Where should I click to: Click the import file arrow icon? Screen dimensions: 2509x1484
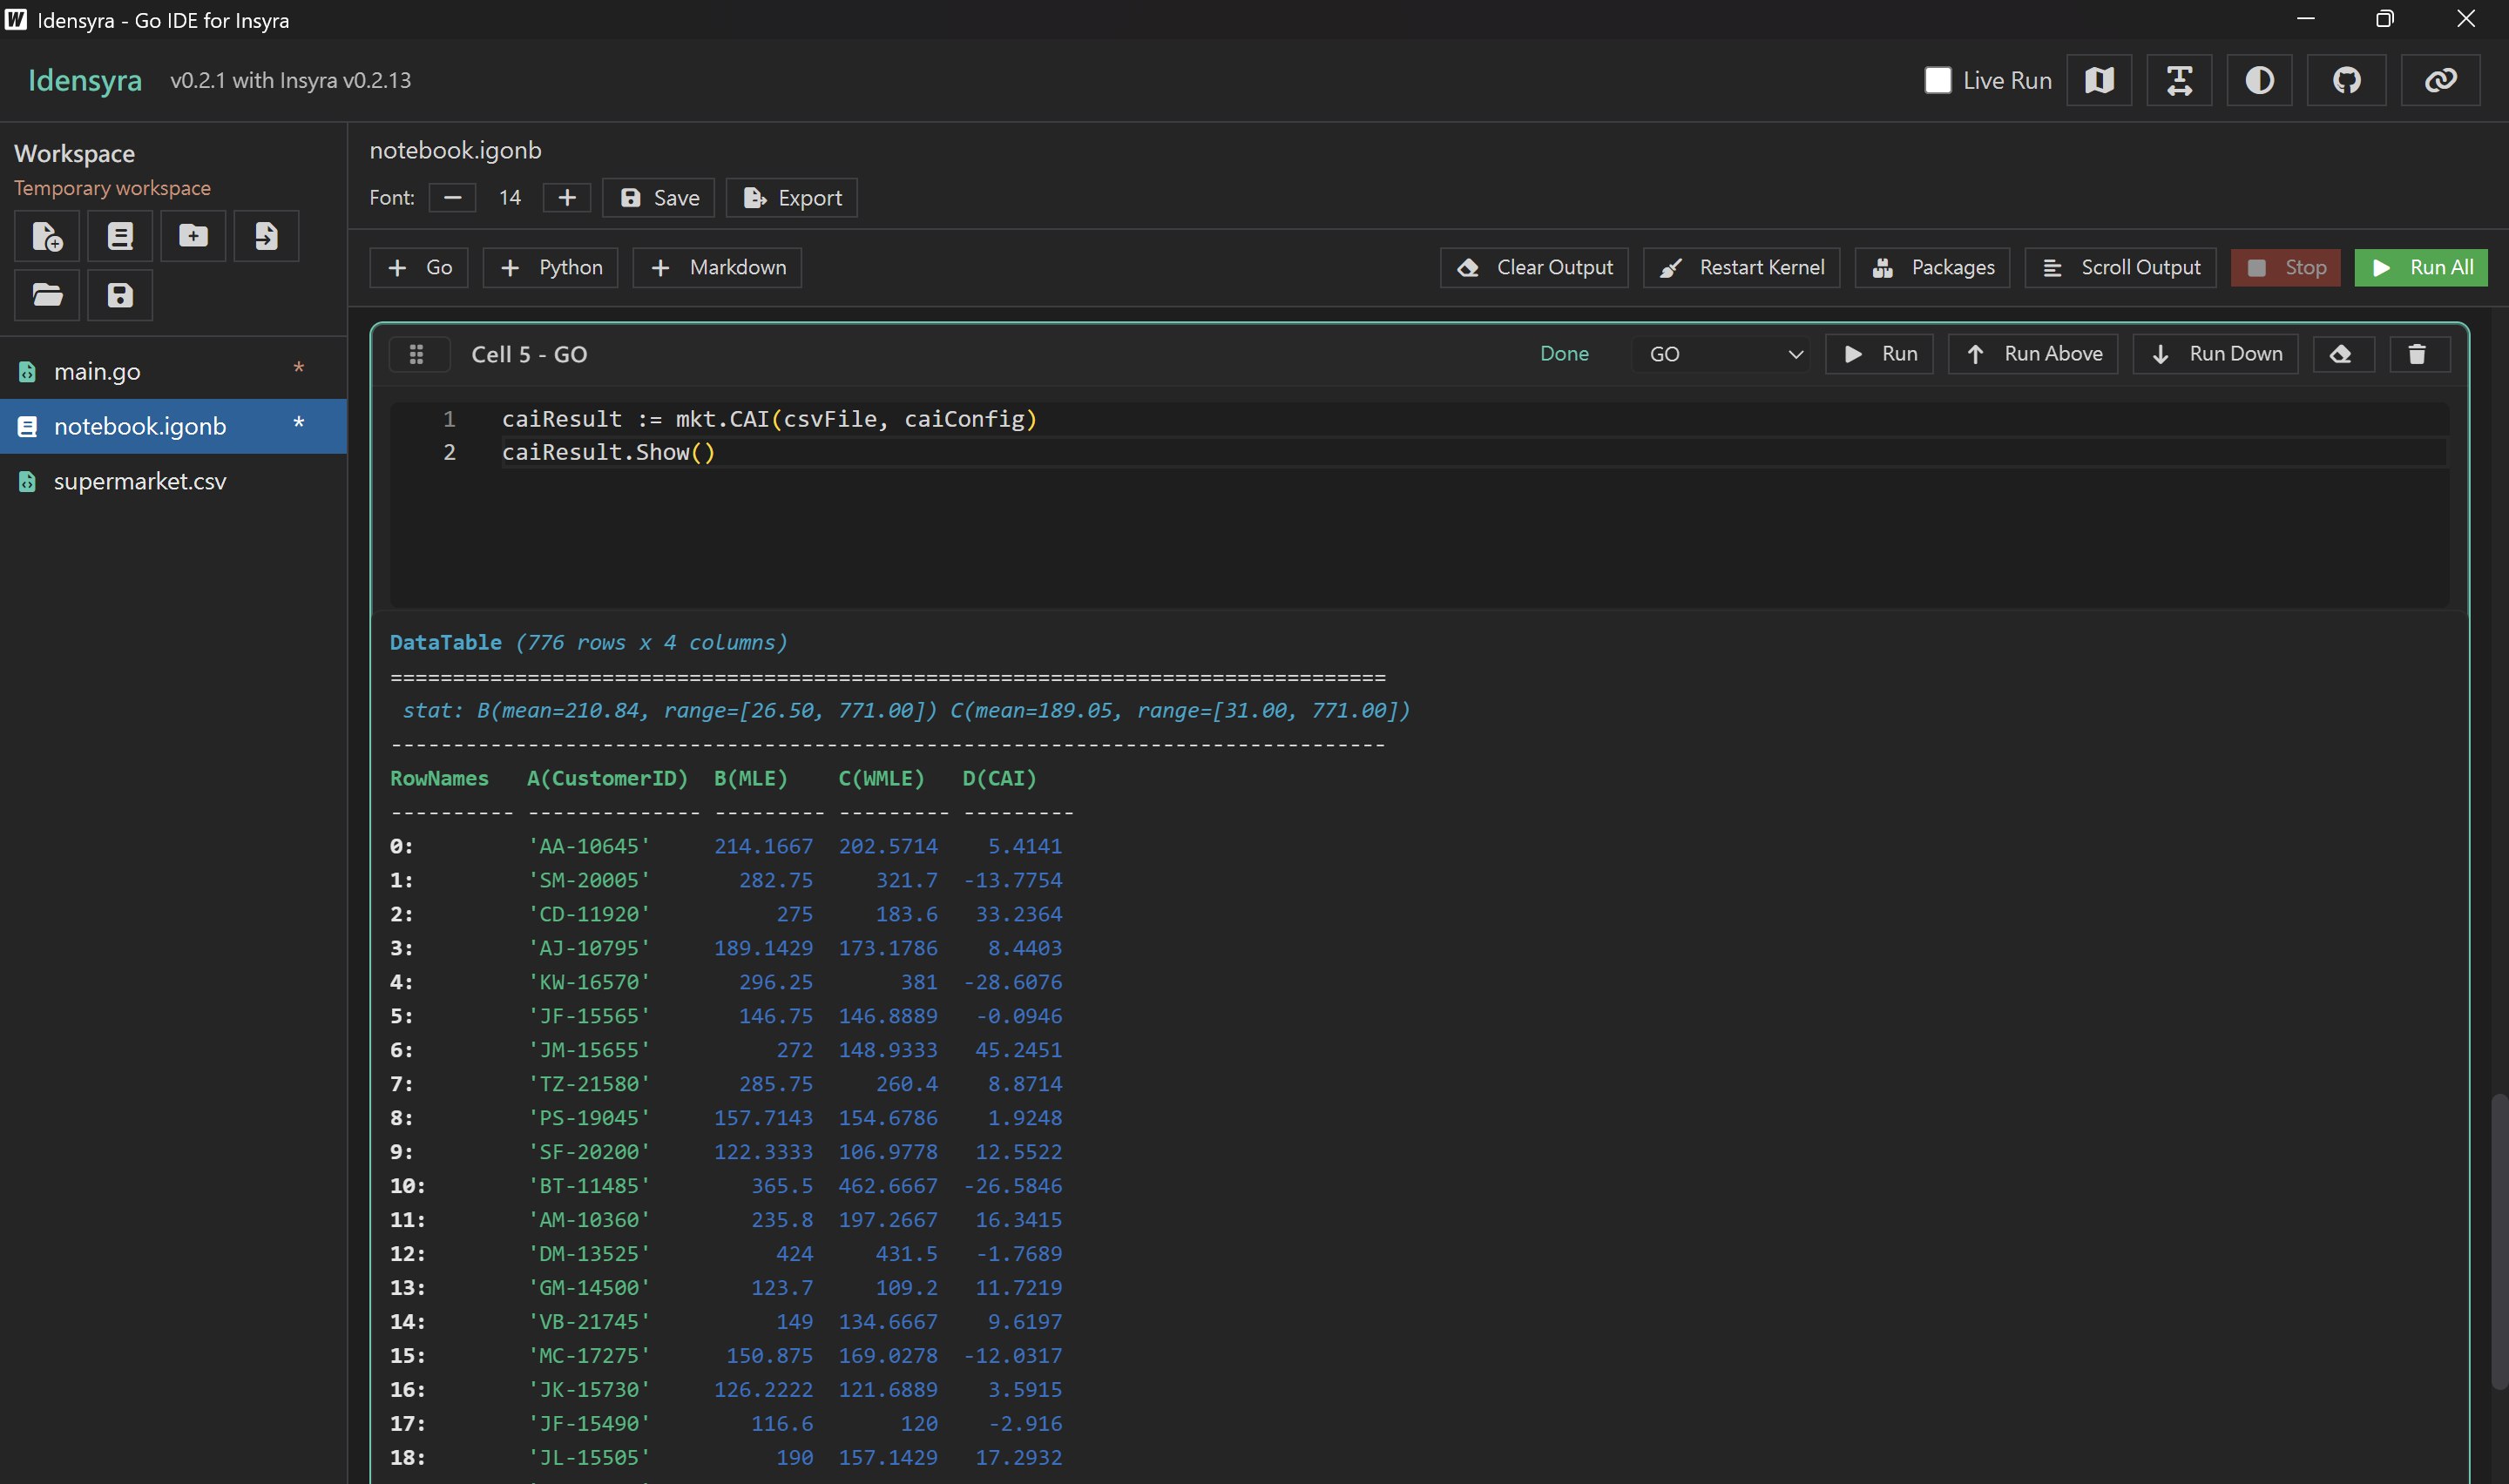tap(266, 236)
